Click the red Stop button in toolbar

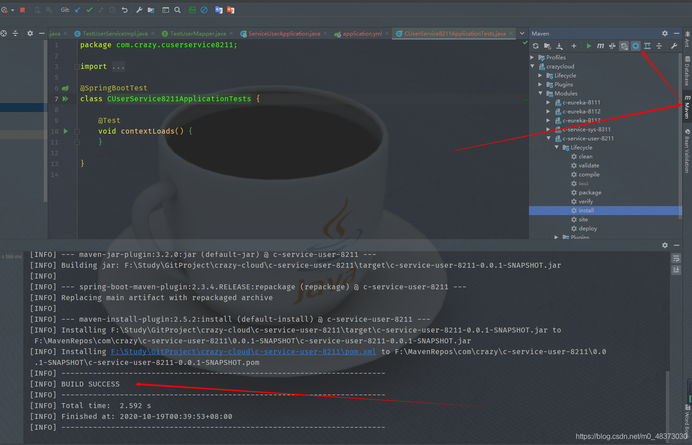tap(22, 10)
